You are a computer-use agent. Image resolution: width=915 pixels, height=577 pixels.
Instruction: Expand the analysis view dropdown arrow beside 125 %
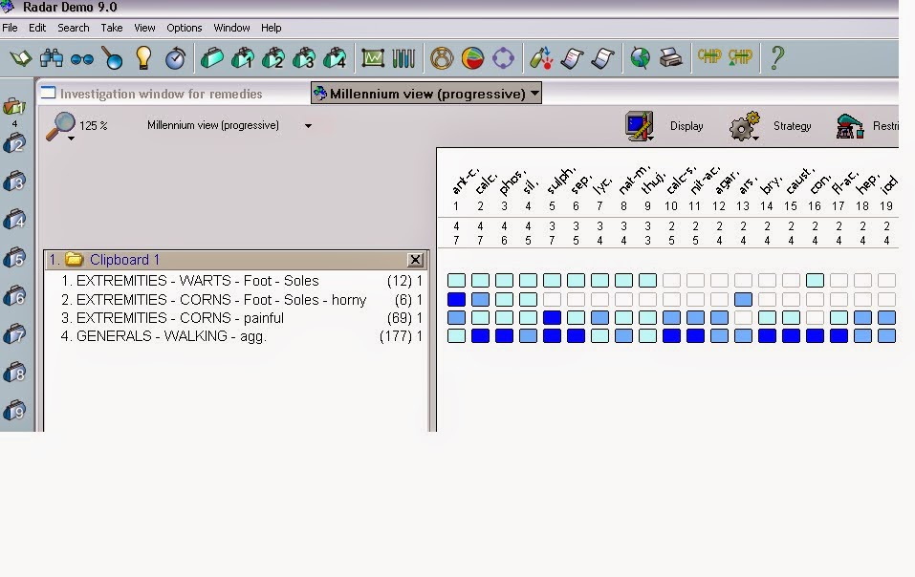(x=308, y=126)
